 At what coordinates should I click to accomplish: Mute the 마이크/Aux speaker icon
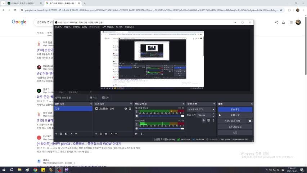[x=137, y=128]
